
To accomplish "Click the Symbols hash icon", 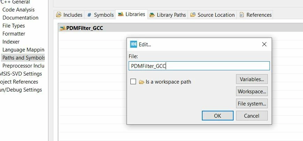I will point(89,15).
